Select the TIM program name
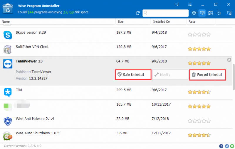The image size is (235, 149). (19, 90)
